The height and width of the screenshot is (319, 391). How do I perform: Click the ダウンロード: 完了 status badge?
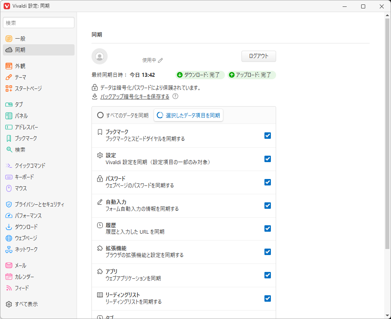click(200, 75)
